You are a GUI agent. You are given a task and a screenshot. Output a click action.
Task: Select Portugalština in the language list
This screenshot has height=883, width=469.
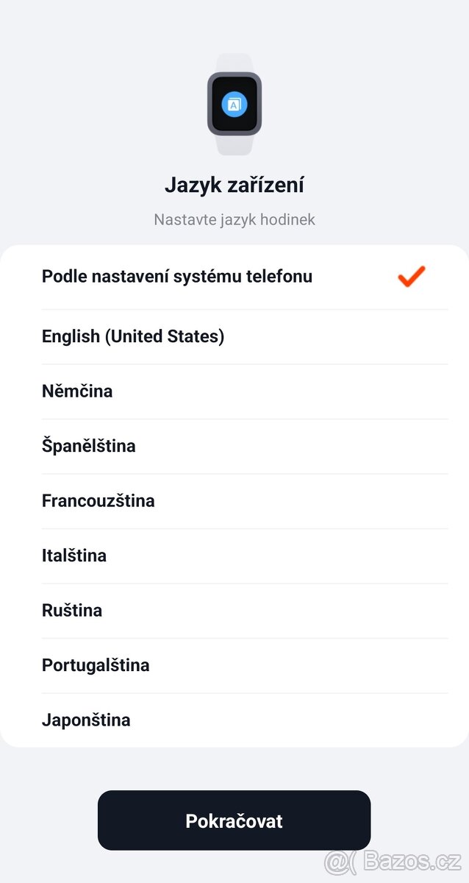[95, 664]
